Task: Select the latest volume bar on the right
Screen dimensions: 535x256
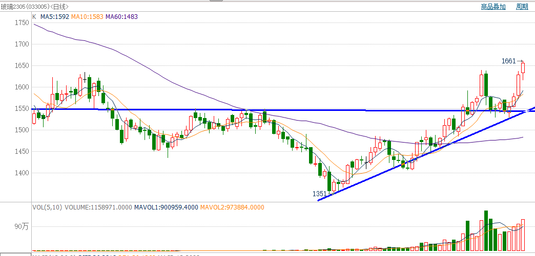Action: (523, 235)
